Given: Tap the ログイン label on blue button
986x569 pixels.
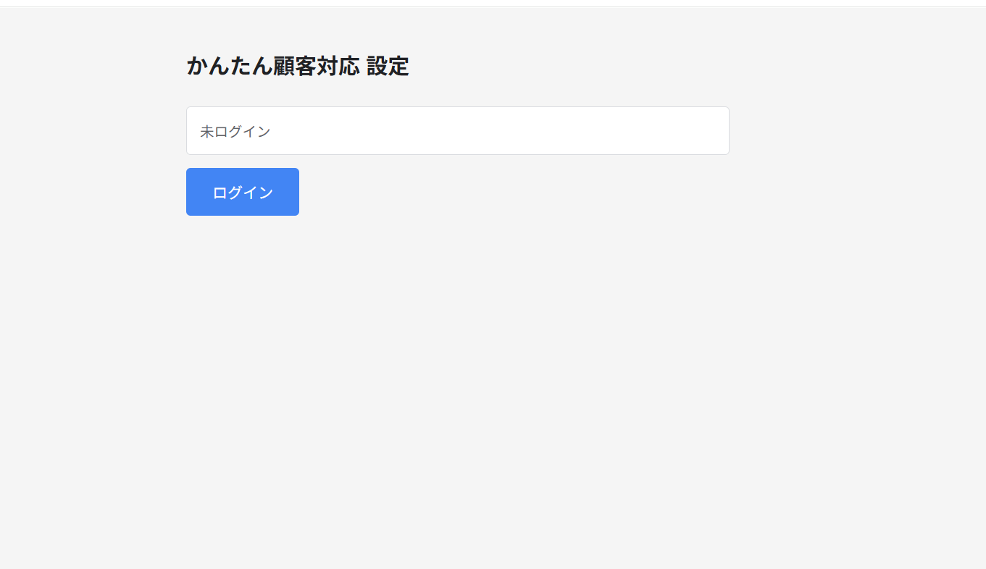Looking at the screenshot, I should (x=242, y=193).
